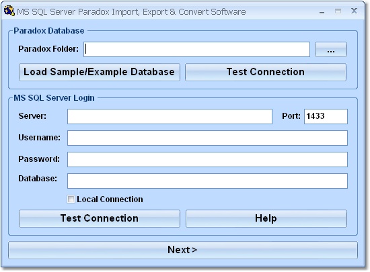Click the Paradox Folder: label
Screen dimensions: 370x272
pos(48,49)
